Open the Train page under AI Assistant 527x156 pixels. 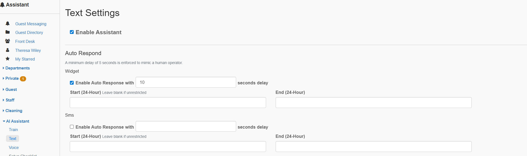point(13,130)
